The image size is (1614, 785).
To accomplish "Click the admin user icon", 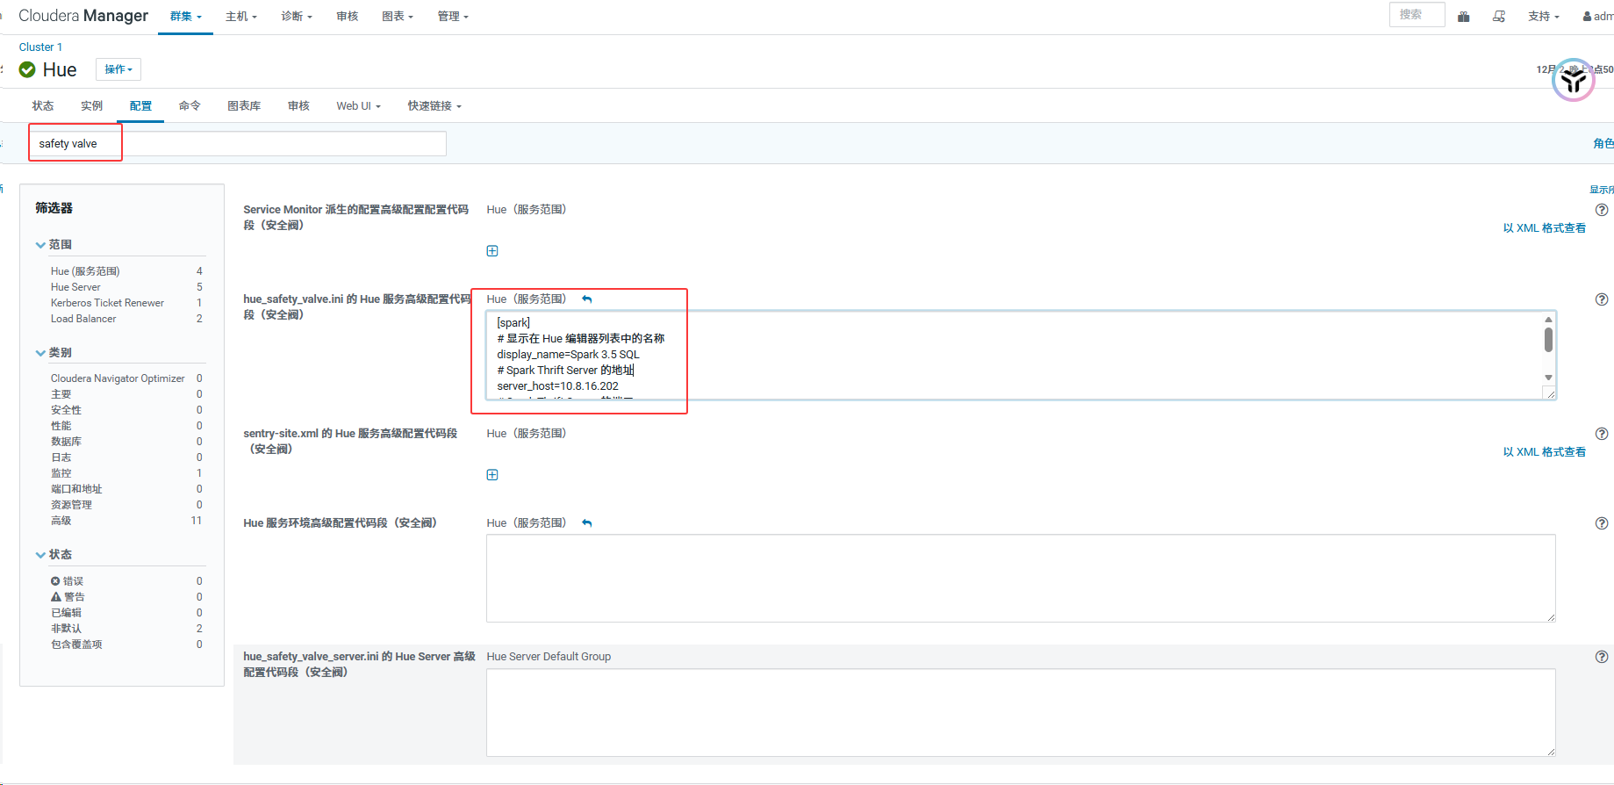I will pyautogui.click(x=1587, y=17).
